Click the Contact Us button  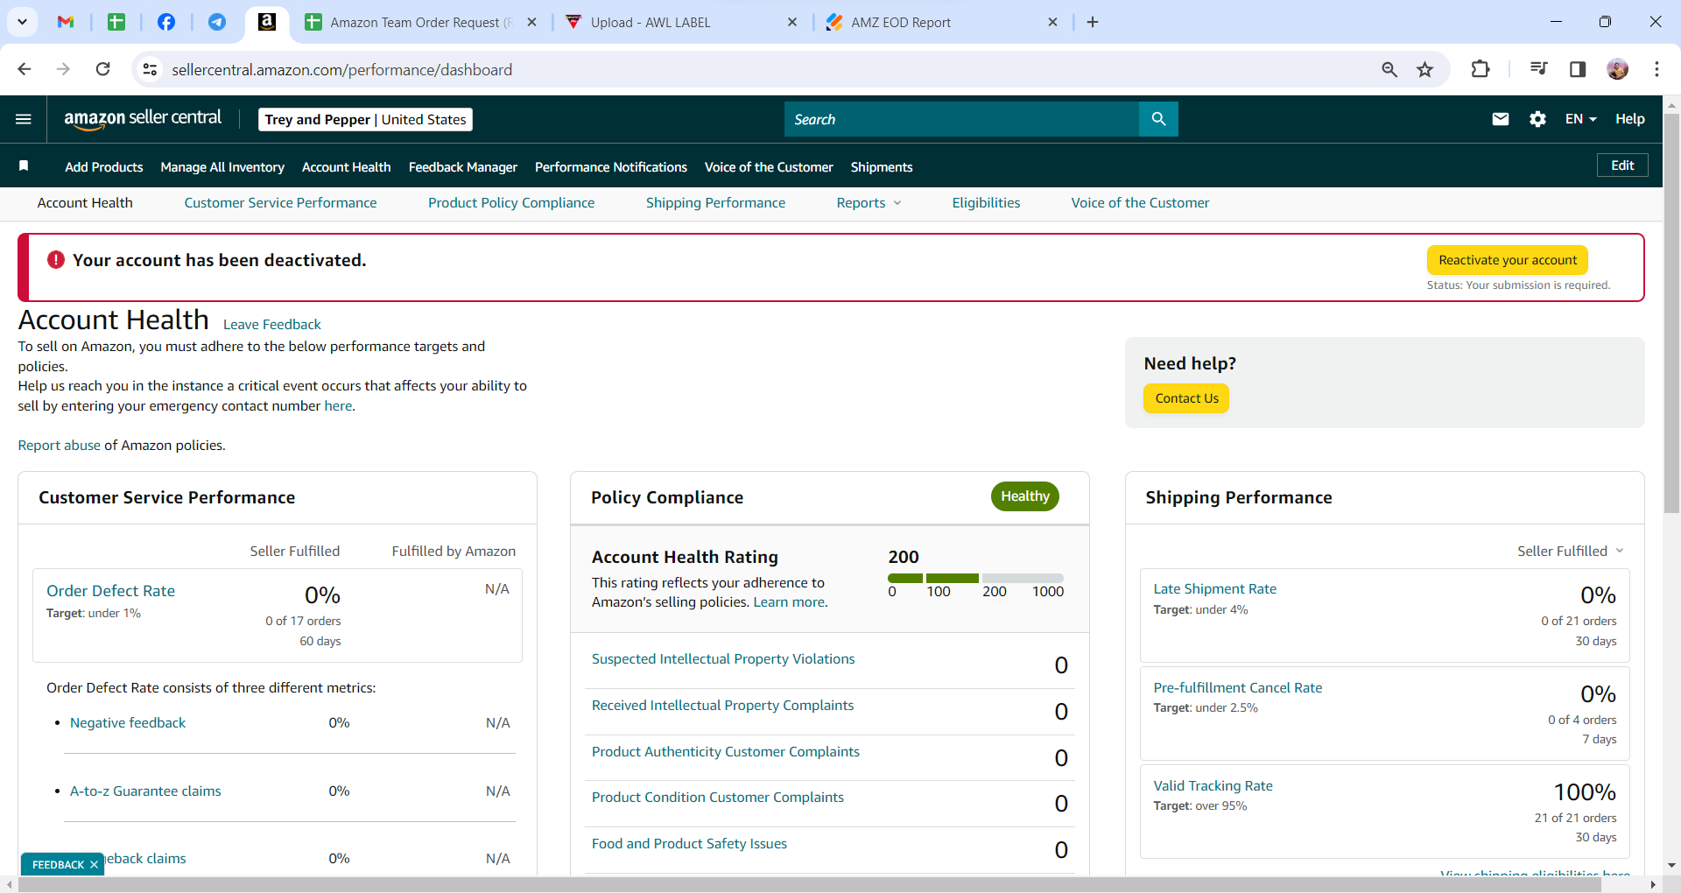coord(1186,398)
